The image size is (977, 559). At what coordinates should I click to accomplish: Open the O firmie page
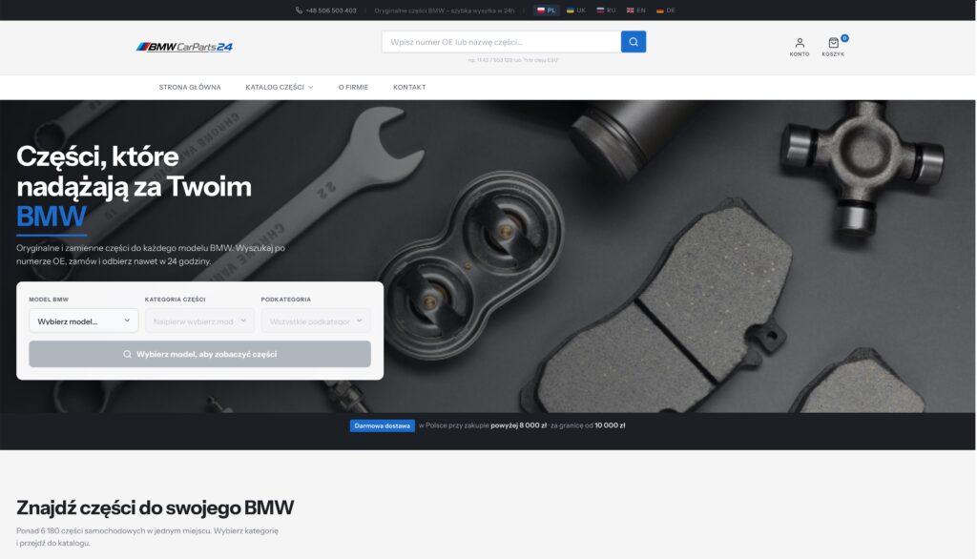[353, 87]
